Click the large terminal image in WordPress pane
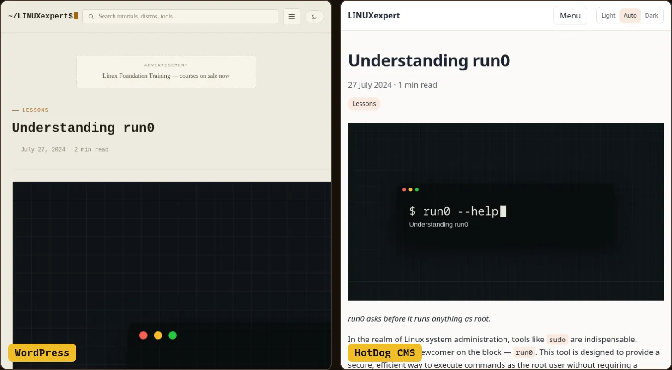This screenshot has height=370, width=672. click(172, 275)
